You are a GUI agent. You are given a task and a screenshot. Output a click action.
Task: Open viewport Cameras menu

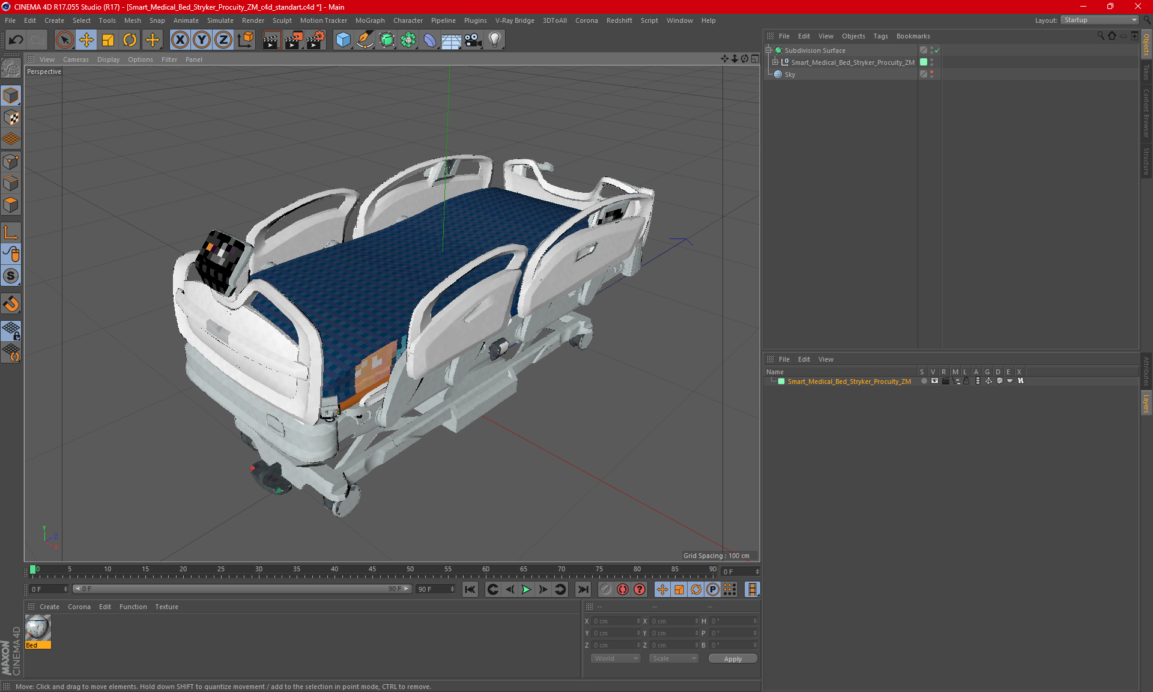point(76,59)
